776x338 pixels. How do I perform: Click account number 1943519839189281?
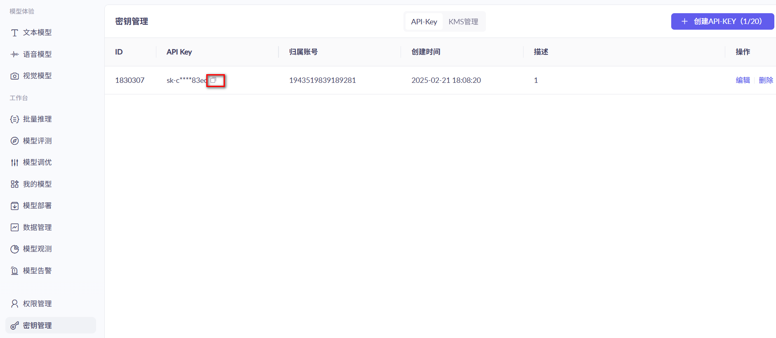coord(322,80)
